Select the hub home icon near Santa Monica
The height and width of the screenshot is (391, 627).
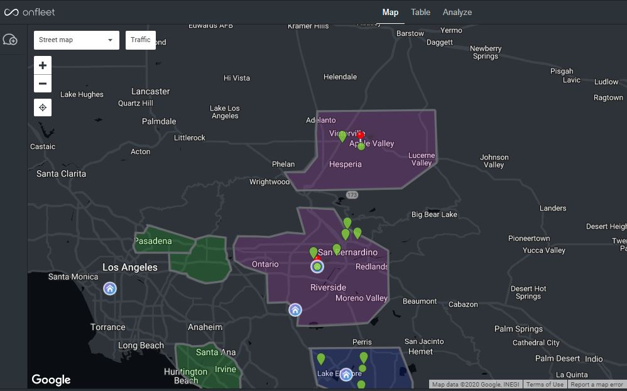[x=110, y=289]
